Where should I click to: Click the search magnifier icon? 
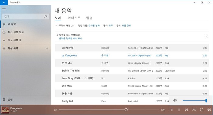click(x=45, y=16)
